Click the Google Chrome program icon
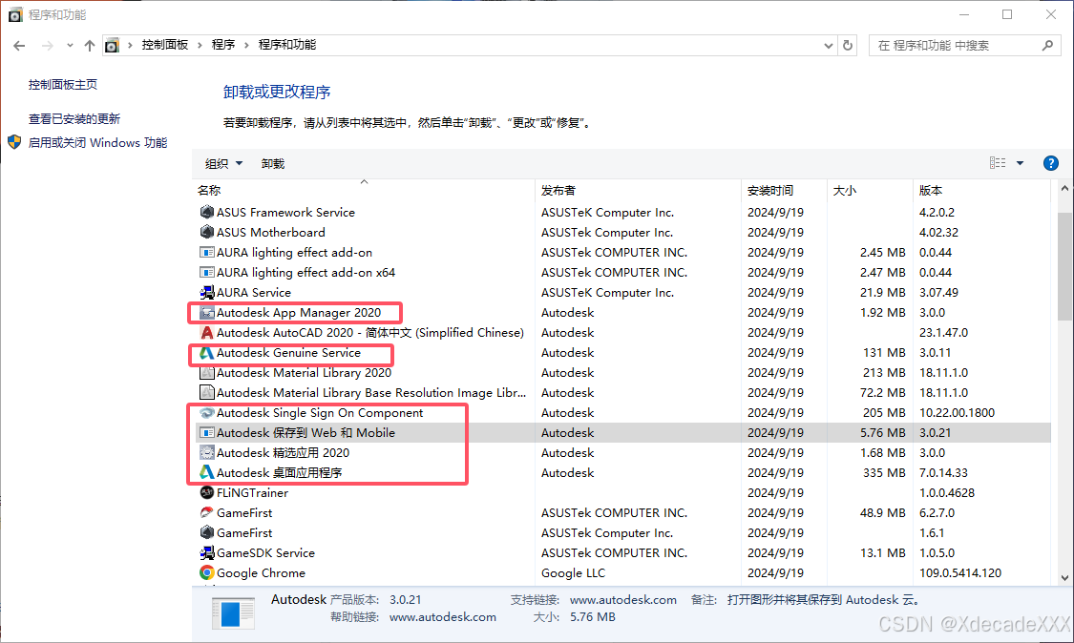Viewport: 1074px width, 643px height. (x=206, y=572)
